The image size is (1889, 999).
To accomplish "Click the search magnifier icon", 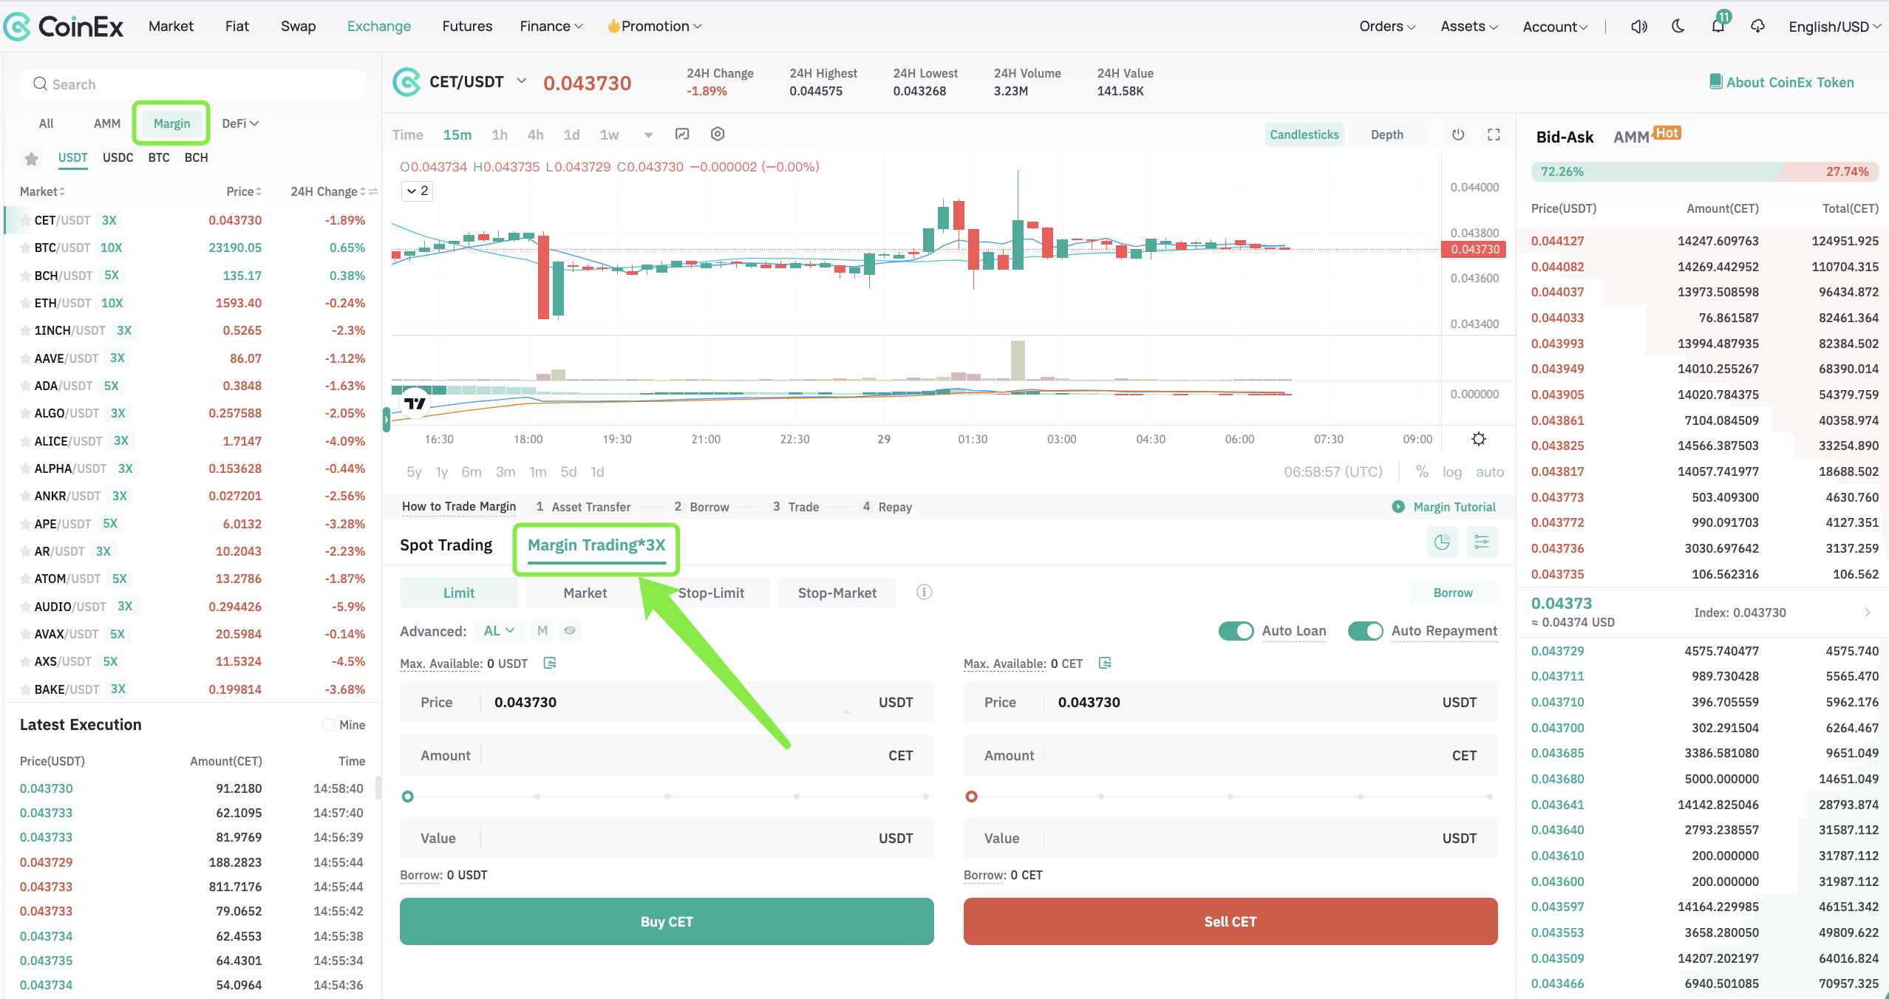I will 40,84.
